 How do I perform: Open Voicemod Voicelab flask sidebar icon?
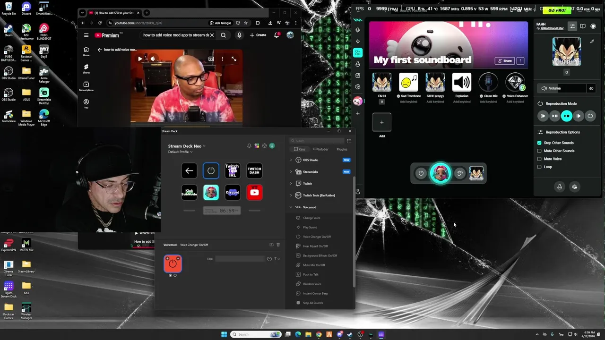(358, 64)
